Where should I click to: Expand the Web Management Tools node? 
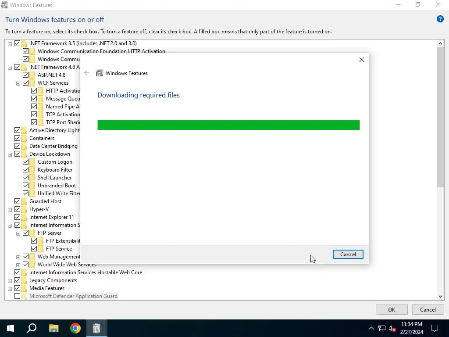(x=18, y=257)
